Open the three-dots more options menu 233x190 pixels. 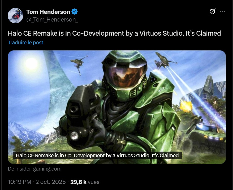[x=222, y=12]
